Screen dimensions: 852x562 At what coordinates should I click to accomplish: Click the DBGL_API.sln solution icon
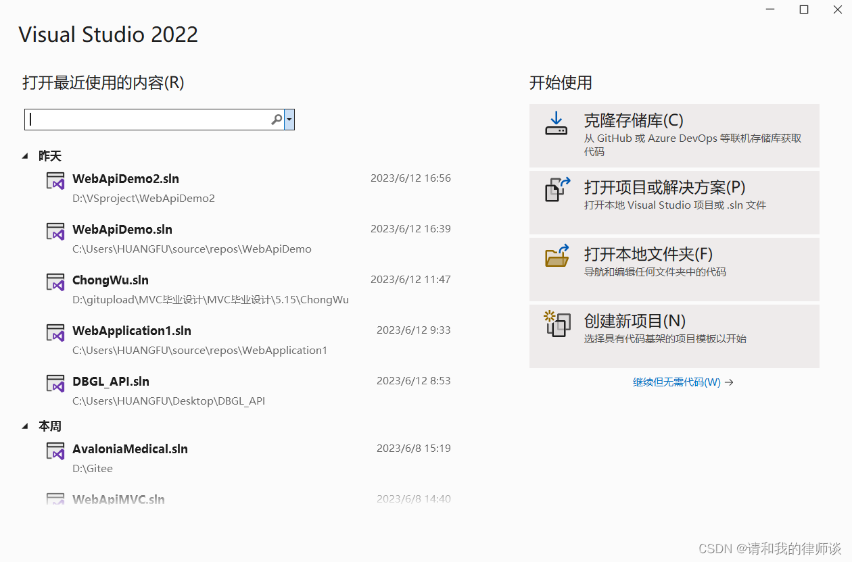(x=55, y=383)
